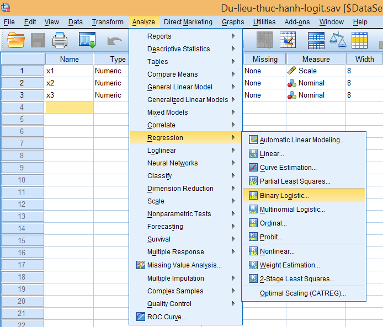Open the Direct Marketing menu
This screenshot has width=383, height=327.
[188, 22]
